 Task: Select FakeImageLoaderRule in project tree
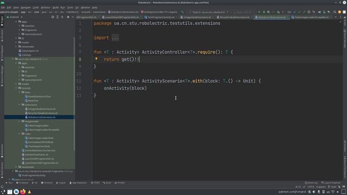[39, 138]
